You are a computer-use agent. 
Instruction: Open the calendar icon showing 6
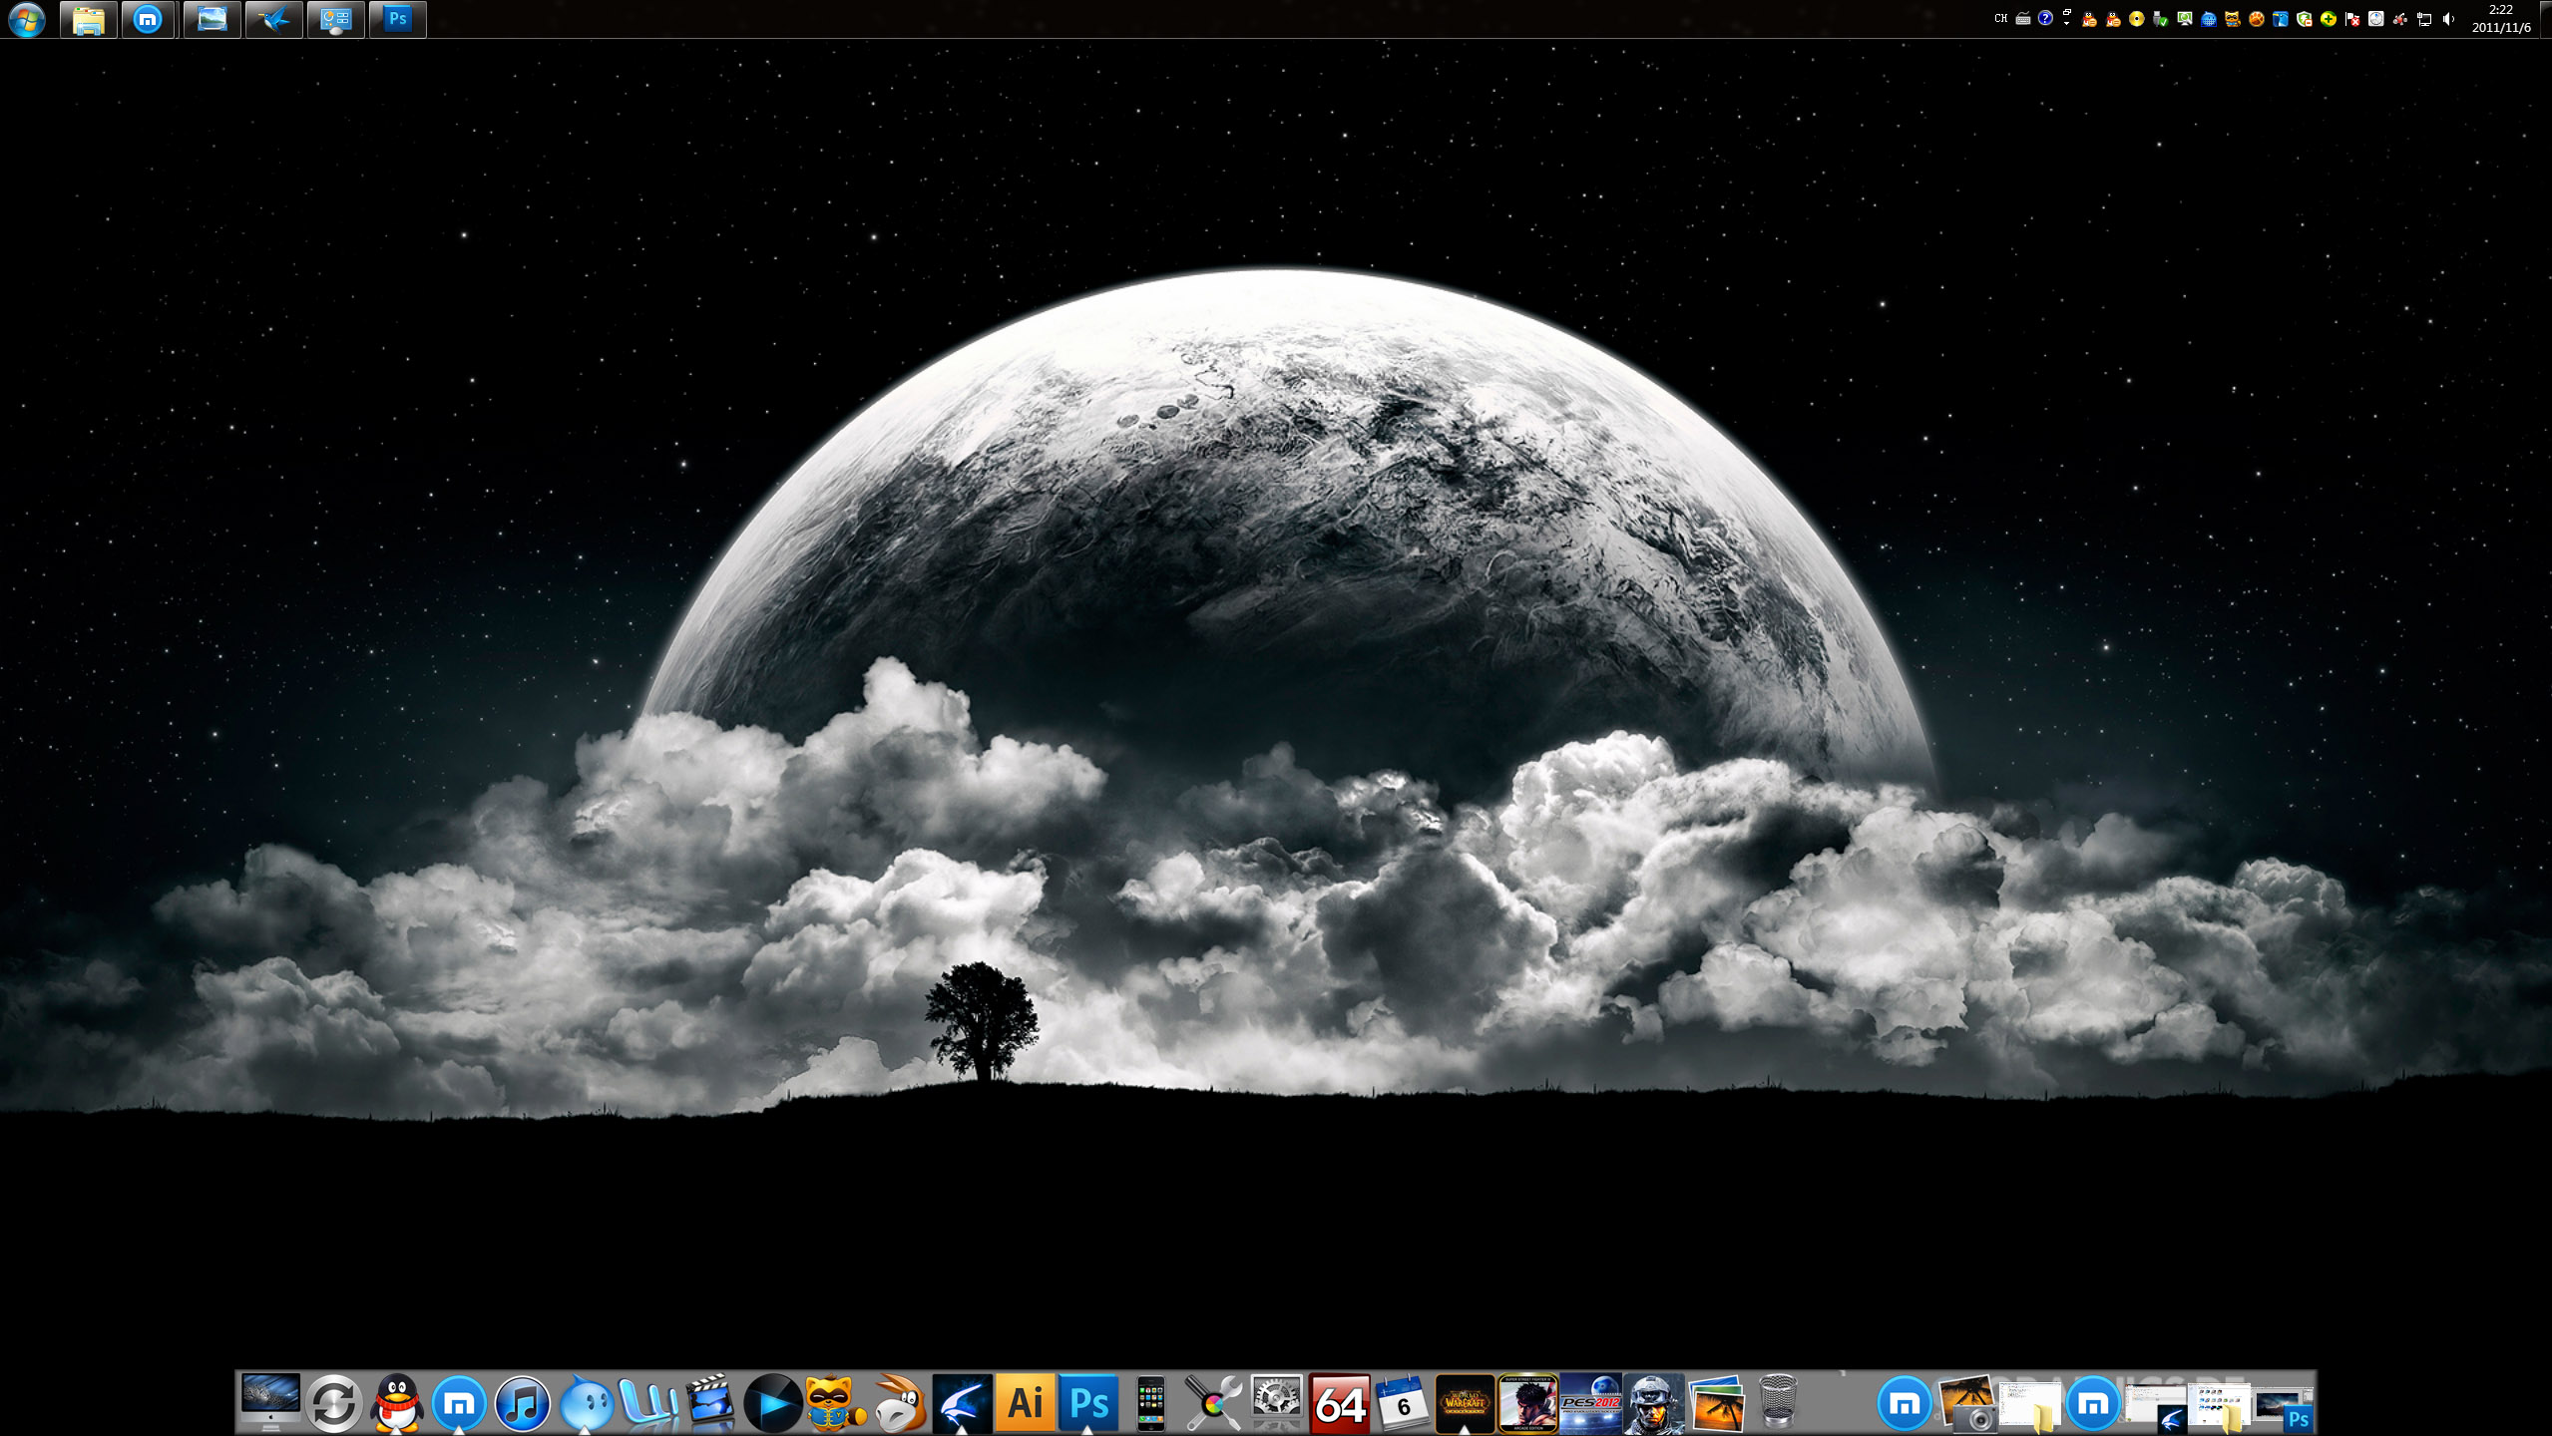[x=1402, y=1403]
